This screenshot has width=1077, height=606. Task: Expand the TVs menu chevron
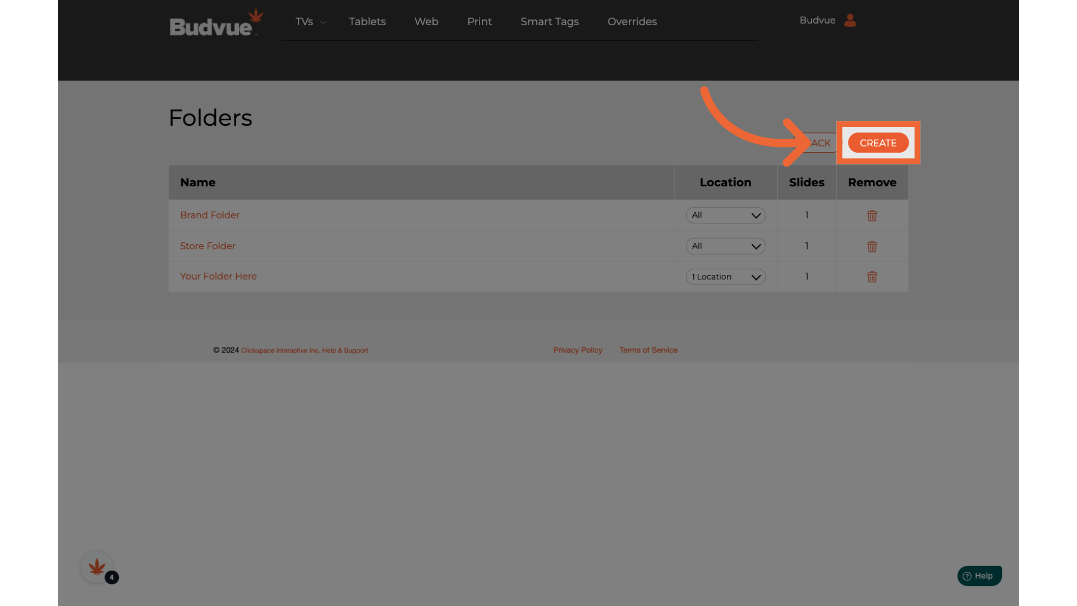coord(323,22)
